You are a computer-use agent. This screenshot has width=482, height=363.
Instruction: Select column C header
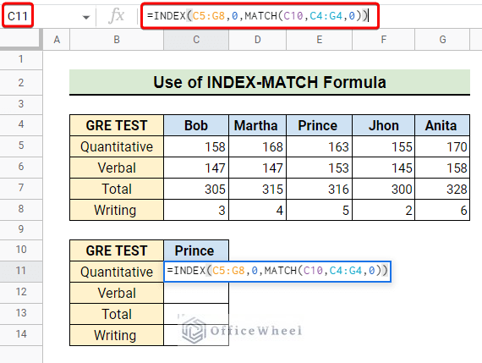tap(196, 40)
